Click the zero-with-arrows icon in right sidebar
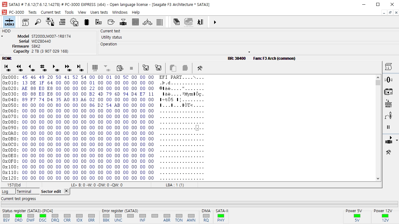This screenshot has width=399, height=224. 388,80
